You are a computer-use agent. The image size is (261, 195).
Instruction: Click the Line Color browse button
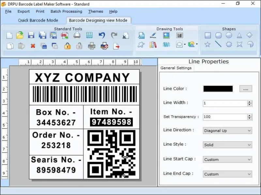pyautogui.click(x=246, y=89)
